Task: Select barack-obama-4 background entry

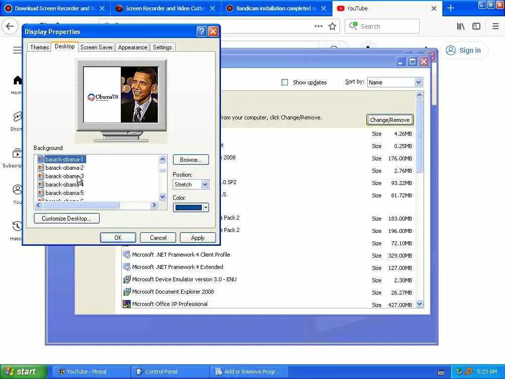Action: (x=65, y=185)
